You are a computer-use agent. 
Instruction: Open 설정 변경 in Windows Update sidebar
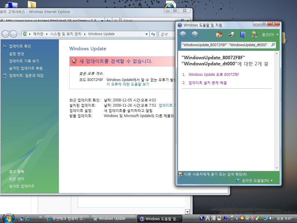pyautogui.click(x=17, y=54)
